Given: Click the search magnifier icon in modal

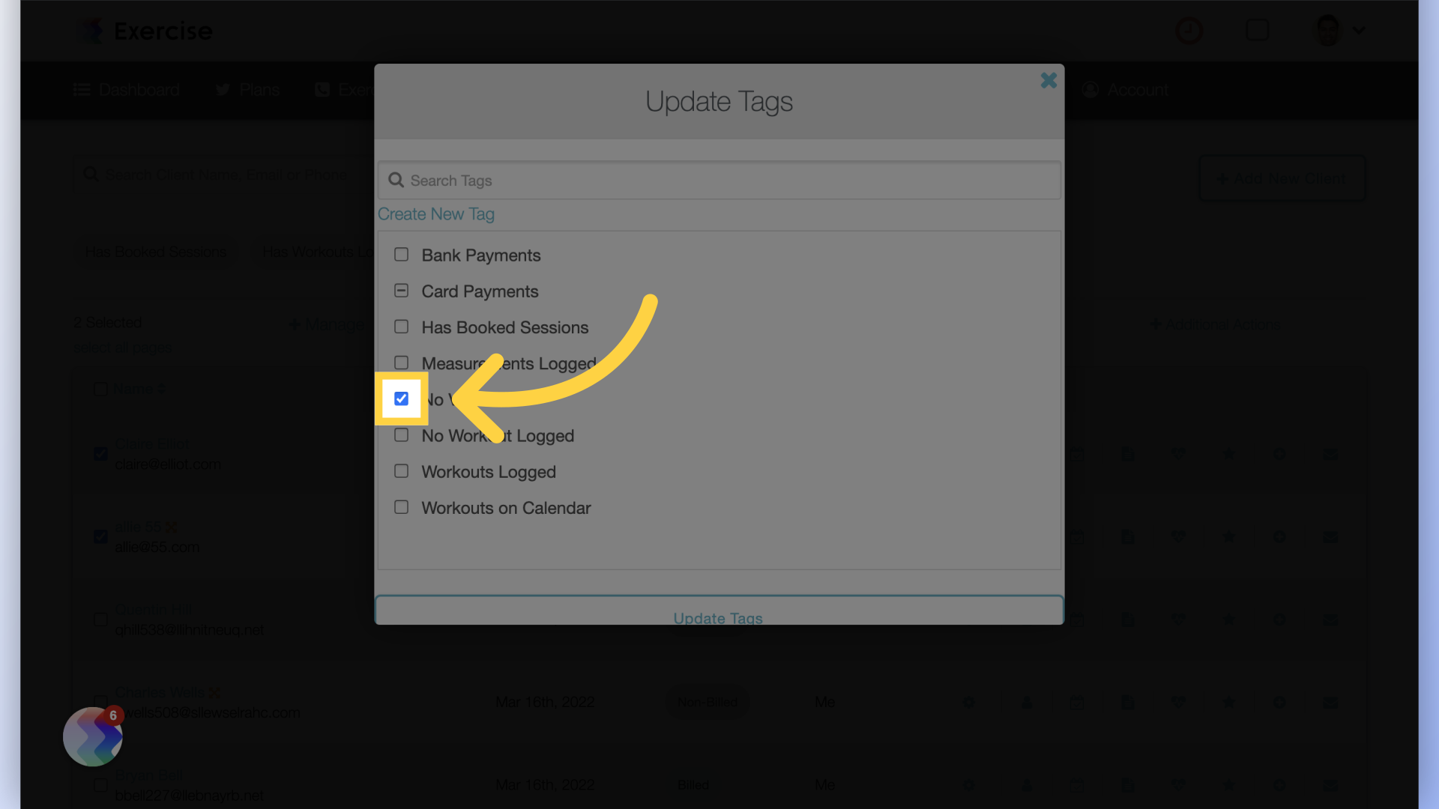Looking at the screenshot, I should [x=396, y=179].
